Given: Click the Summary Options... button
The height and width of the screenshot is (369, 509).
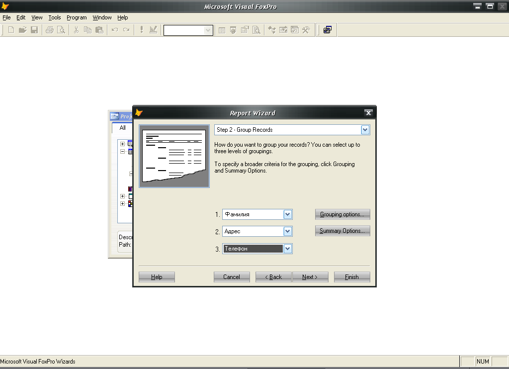Looking at the screenshot, I should (x=342, y=231).
